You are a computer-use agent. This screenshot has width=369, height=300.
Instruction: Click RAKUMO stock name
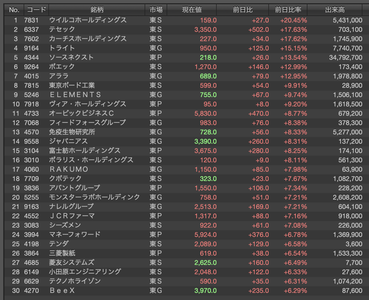[69, 169]
